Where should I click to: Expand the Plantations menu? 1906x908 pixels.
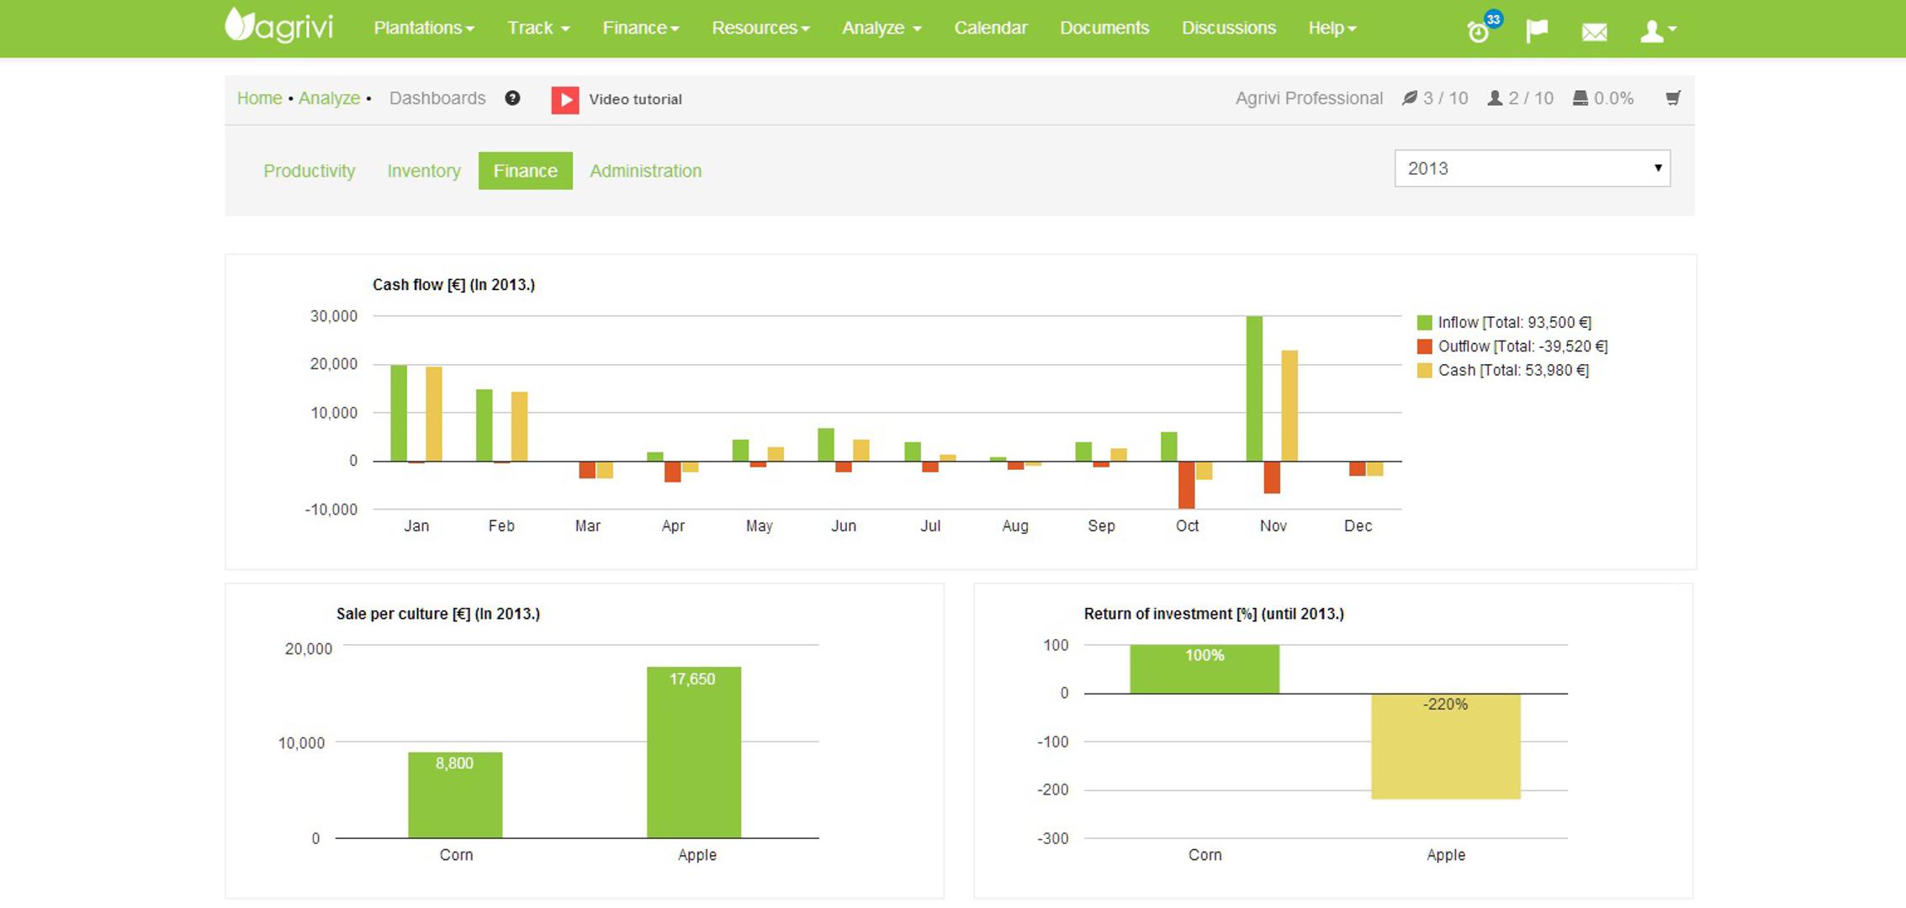(x=424, y=28)
